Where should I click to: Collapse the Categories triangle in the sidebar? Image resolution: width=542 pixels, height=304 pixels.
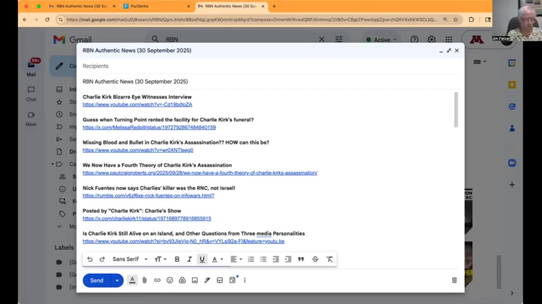click(53, 164)
